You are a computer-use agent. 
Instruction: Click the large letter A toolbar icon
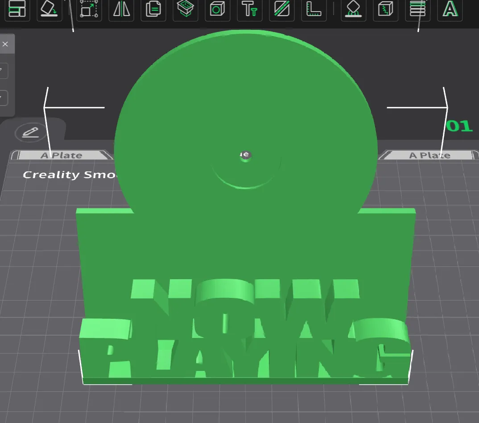point(450,9)
